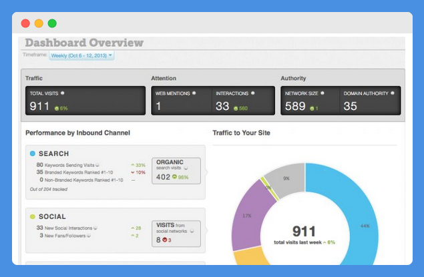Click green up icon beside Organic 96%
The height and width of the screenshot is (277, 424).
(174, 177)
